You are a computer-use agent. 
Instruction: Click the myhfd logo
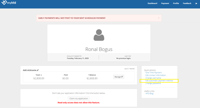point(9,3)
